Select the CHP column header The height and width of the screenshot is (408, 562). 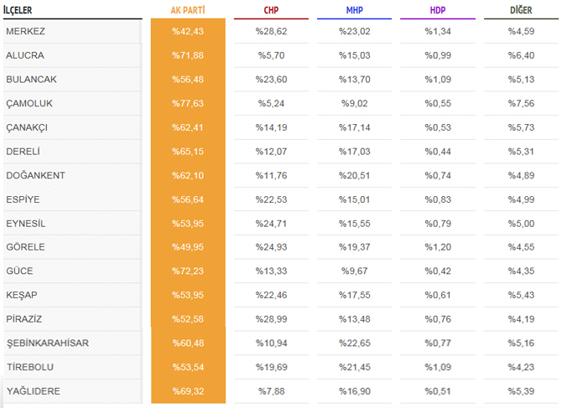click(x=271, y=10)
